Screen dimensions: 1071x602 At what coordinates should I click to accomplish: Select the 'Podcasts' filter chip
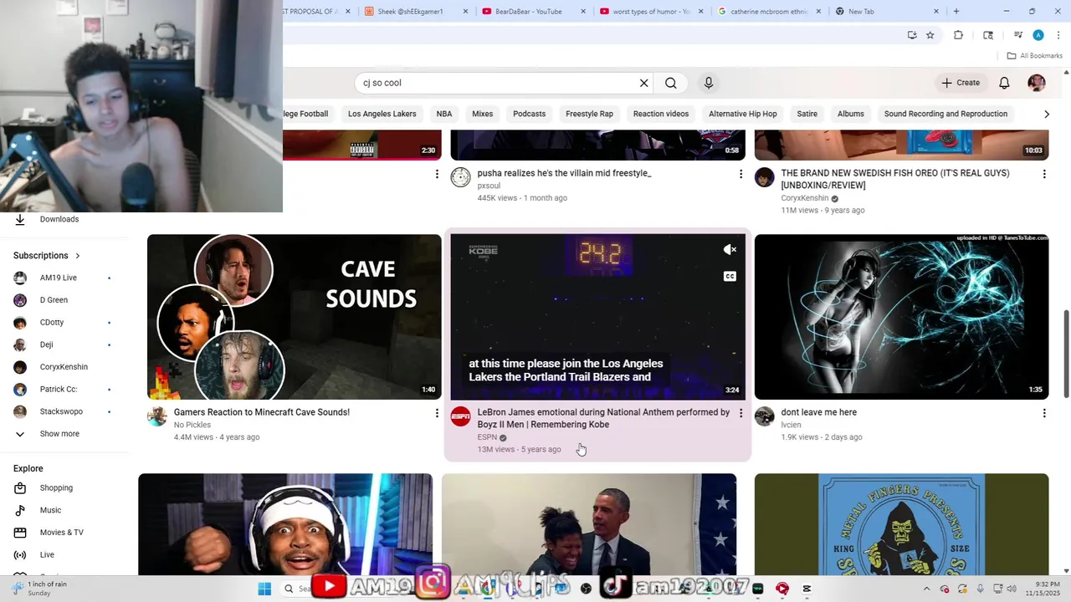coord(529,114)
